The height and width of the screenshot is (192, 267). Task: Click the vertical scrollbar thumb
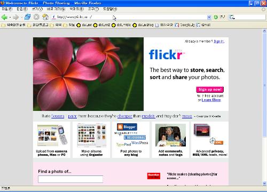click(264, 85)
